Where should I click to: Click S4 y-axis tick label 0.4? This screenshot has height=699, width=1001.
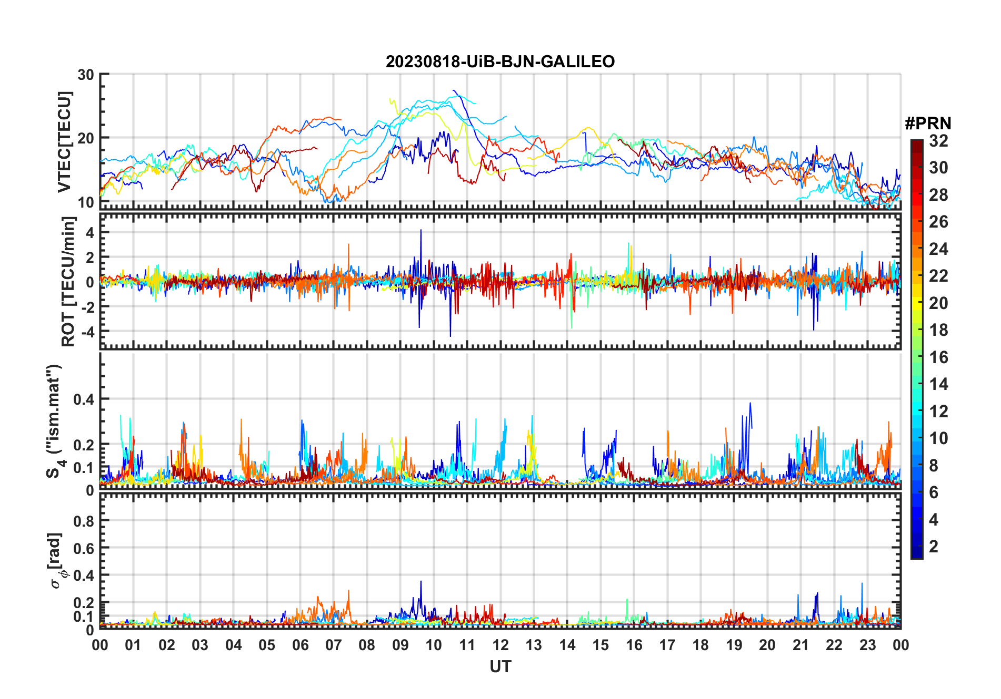point(84,399)
